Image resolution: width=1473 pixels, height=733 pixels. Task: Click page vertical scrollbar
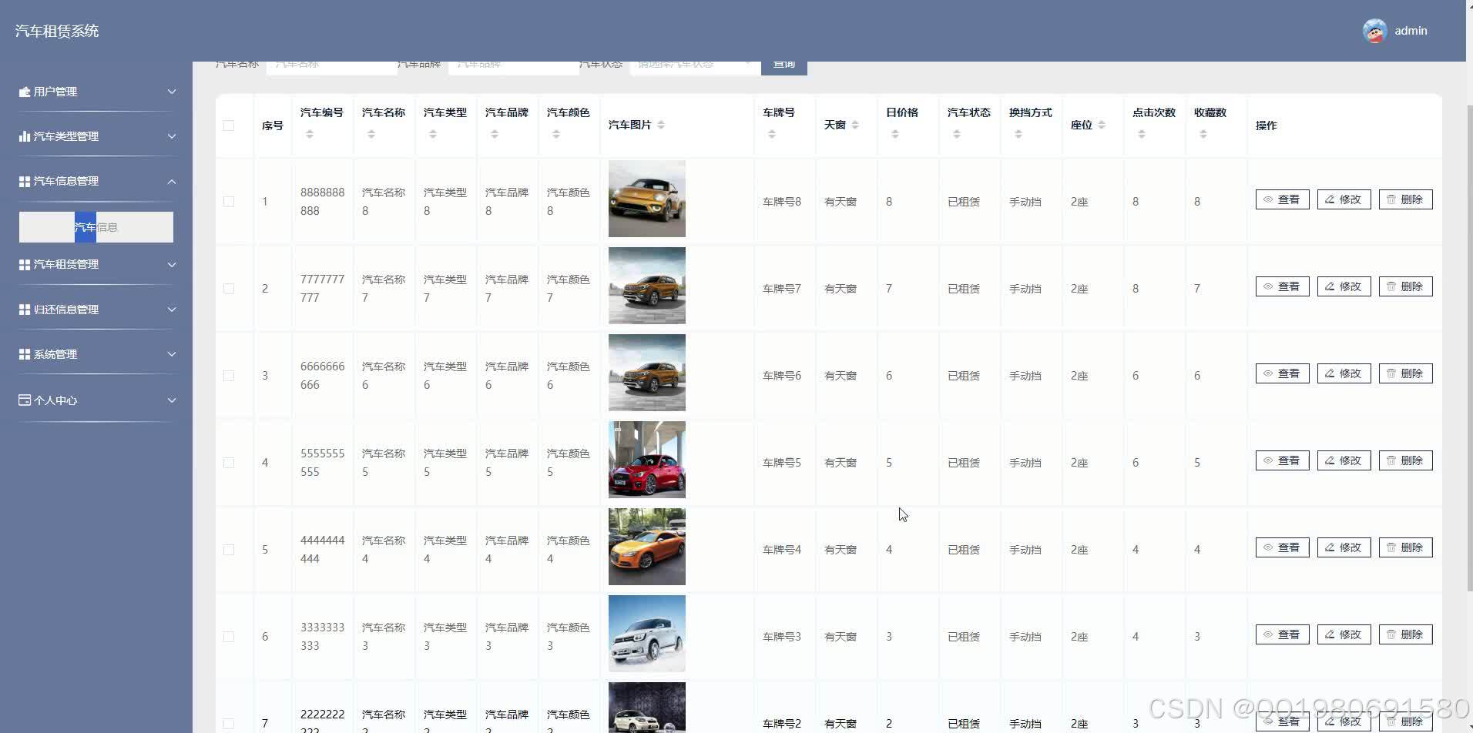(x=1468, y=346)
